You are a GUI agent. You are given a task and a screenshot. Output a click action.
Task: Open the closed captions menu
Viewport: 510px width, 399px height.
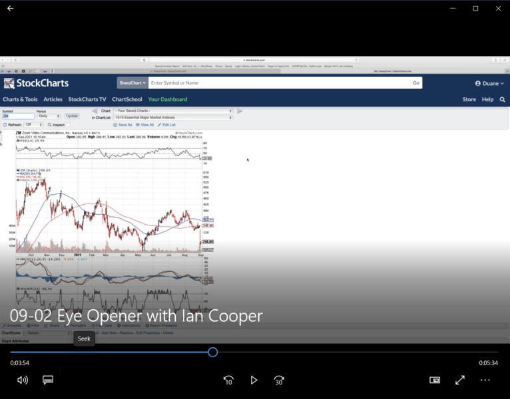(x=48, y=380)
